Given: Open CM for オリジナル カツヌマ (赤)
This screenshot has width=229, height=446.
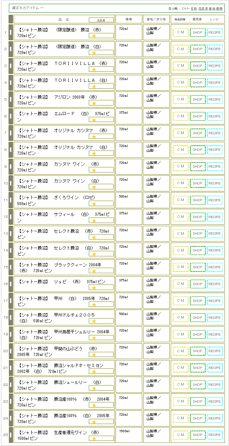Looking at the screenshot, I should pyautogui.click(x=181, y=133).
